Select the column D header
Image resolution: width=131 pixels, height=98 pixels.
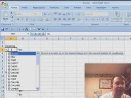pyautogui.click(x=47, y=39)
